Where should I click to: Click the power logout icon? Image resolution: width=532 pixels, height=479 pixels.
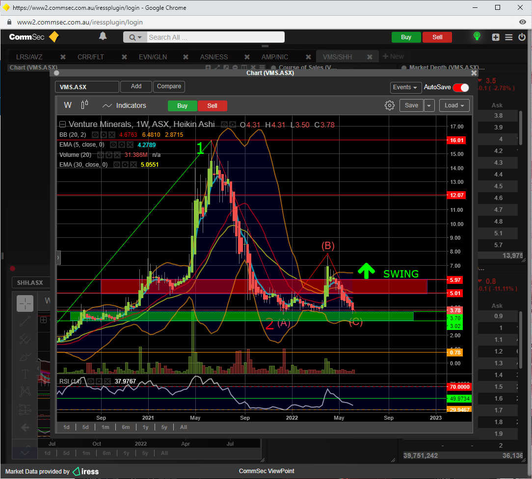[x=522, y=37]
